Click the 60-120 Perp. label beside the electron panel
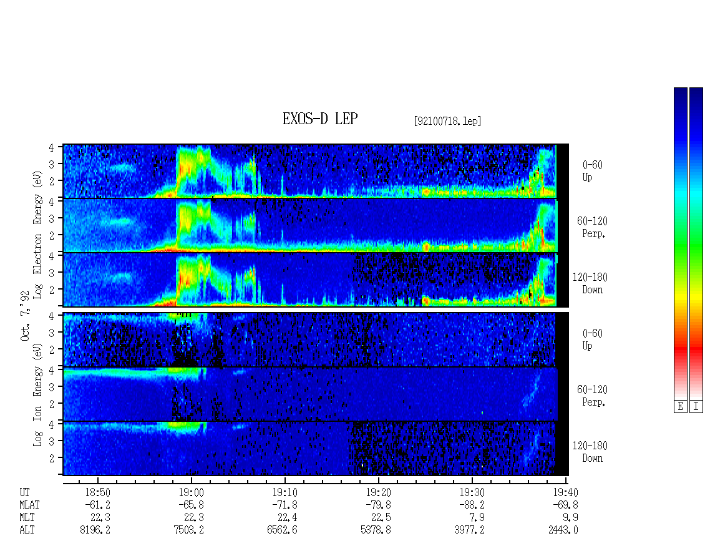 click(592, 227)
